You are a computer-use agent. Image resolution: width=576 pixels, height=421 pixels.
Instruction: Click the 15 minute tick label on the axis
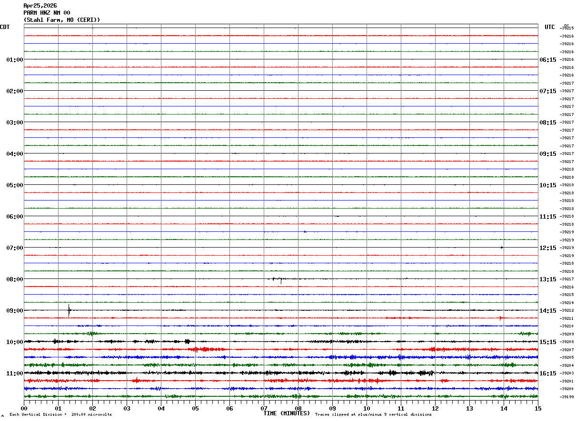[538, 408]
